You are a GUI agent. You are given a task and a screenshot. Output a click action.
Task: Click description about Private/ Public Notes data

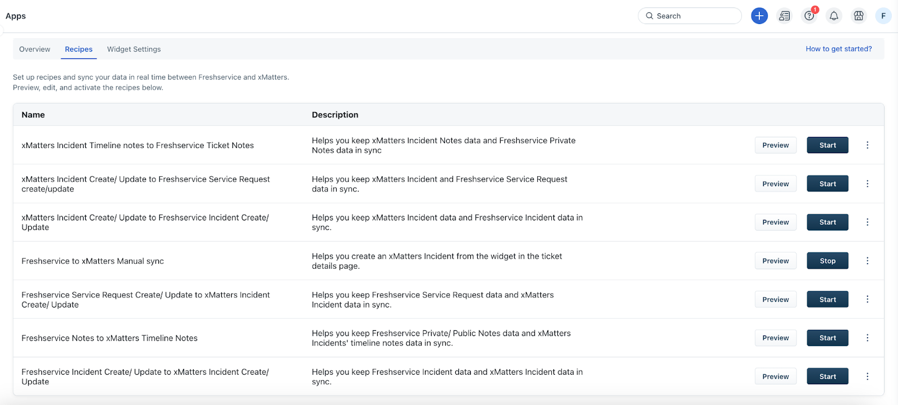click(x=441, y=338)
